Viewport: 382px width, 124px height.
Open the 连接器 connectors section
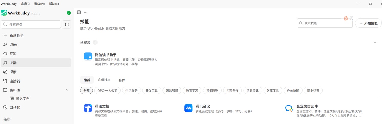click(36, 81)
